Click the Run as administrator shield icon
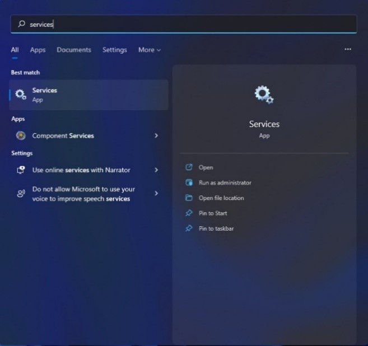The image size is (368, 346). 189,183
